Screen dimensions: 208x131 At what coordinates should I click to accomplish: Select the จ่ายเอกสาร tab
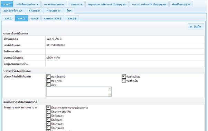coord(54,11)
